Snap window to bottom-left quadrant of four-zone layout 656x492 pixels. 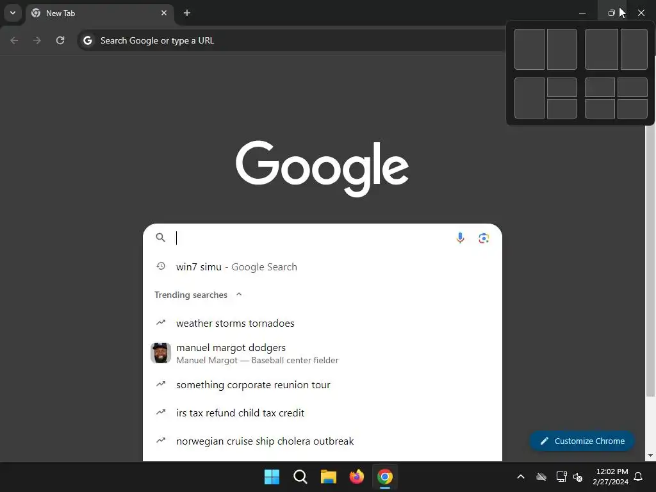point(600,109)
